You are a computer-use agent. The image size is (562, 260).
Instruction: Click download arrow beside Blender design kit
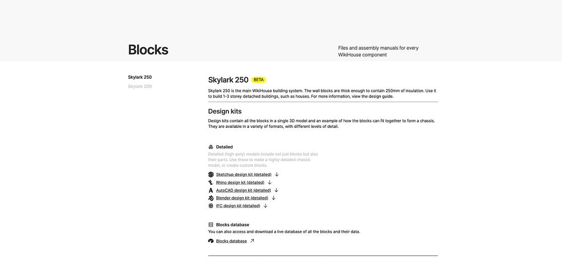[274, 198]
